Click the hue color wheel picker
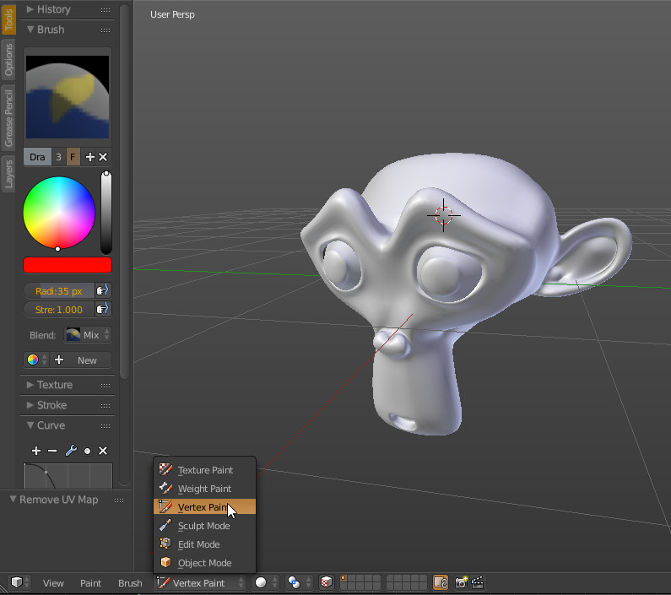 (59, 213)
